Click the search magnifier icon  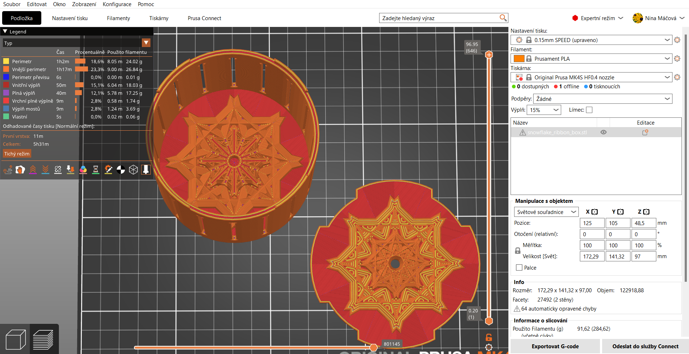click(x=503, y=18)
